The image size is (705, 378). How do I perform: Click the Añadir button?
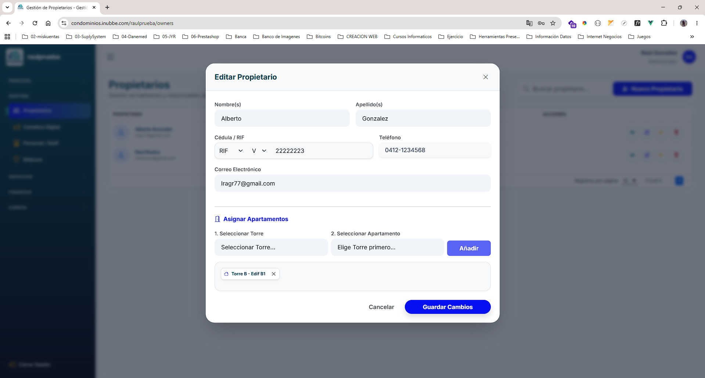[469, 248]
